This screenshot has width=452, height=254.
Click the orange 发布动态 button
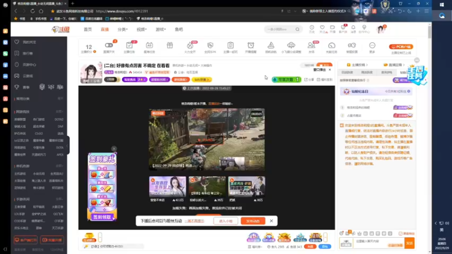(253, 221)
